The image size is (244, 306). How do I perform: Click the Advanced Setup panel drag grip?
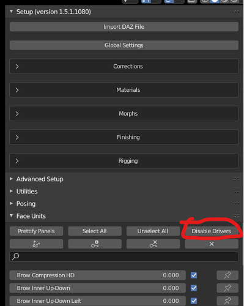click(x=236, y=179)
